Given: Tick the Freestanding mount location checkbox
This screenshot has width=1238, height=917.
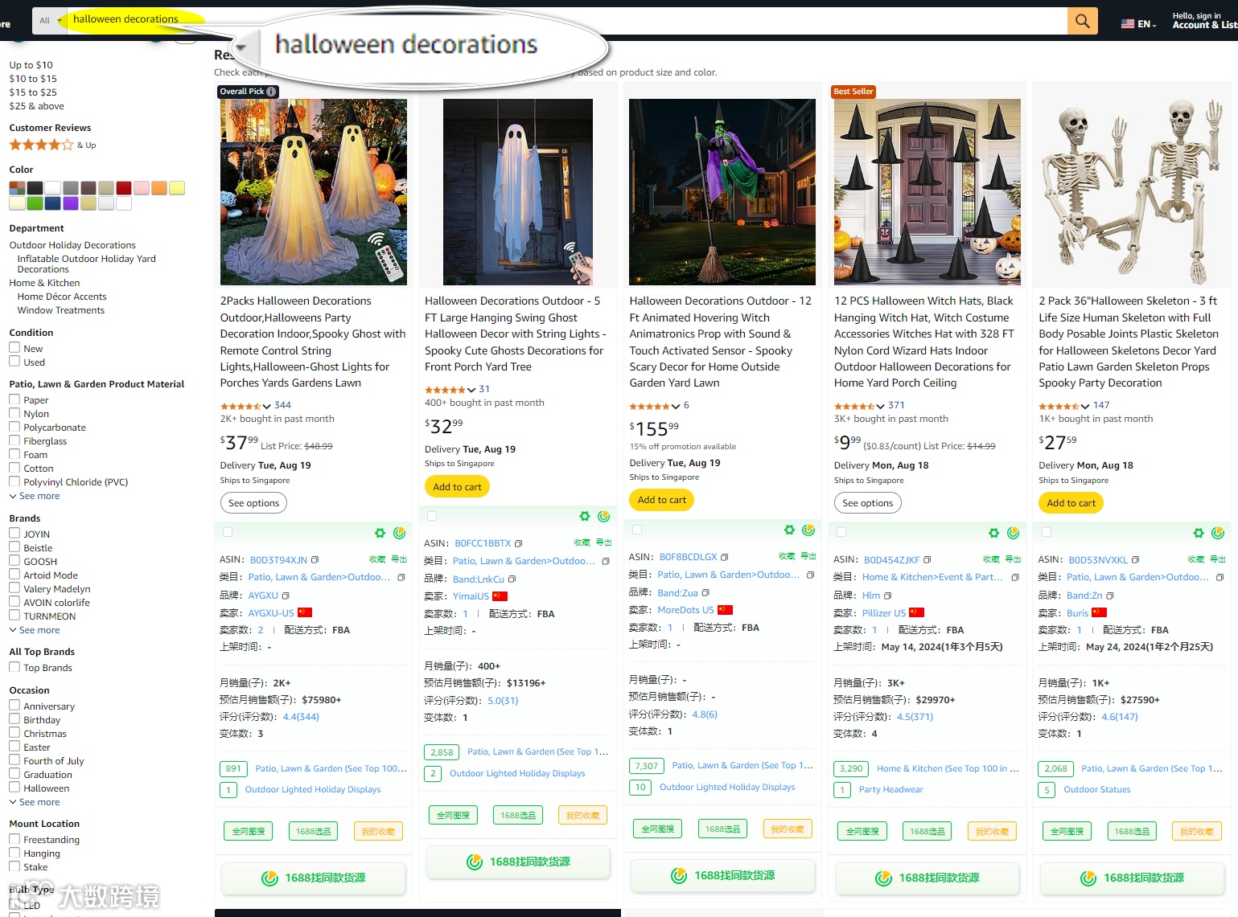Looking at the screenshot, I should (14, 839).
